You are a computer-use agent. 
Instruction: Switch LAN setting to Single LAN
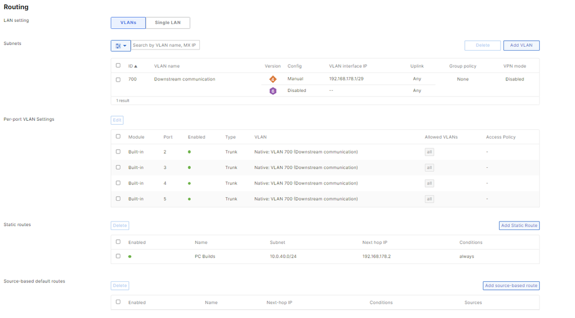pos(168,23)
